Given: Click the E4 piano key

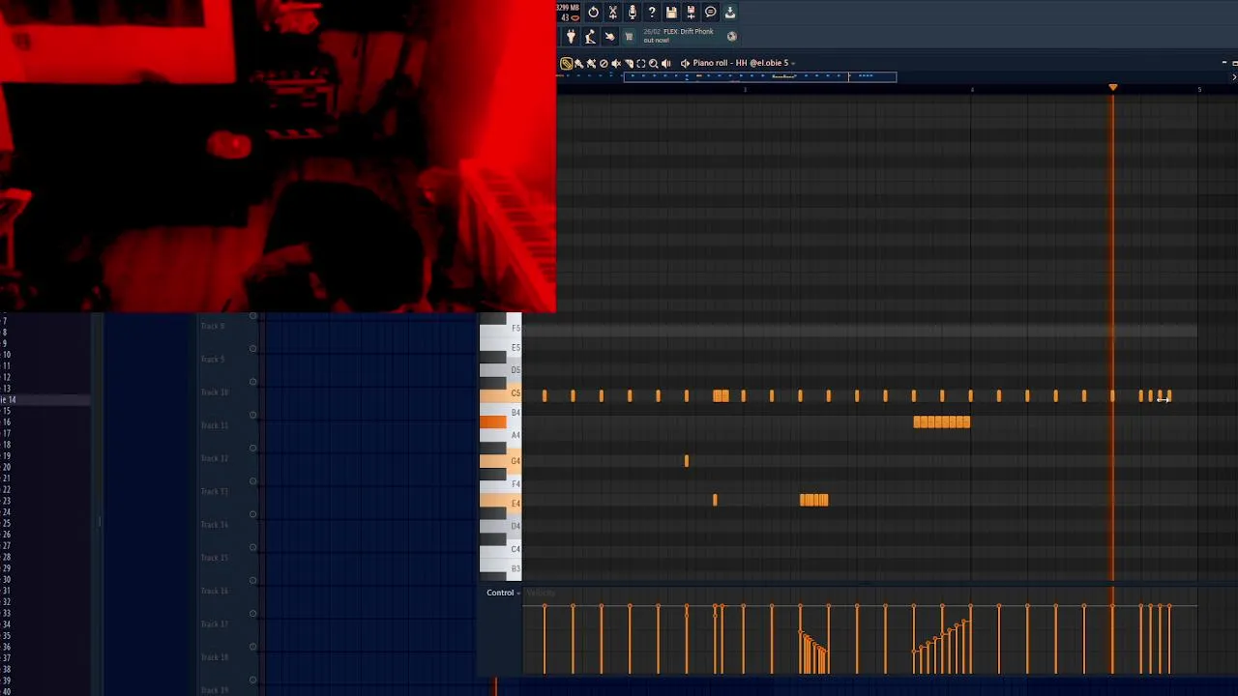Looking at the screenshot, I should pyautogui.click(x=500, y=503).
